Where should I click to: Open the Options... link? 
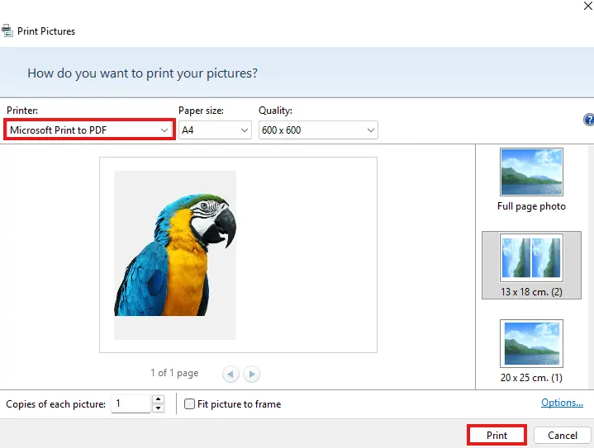click(562, 403)
